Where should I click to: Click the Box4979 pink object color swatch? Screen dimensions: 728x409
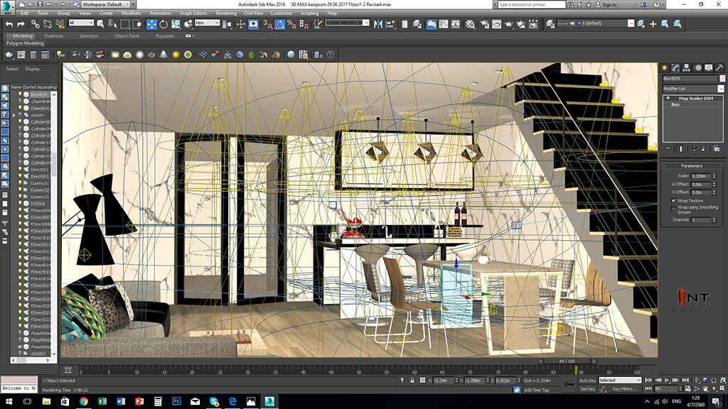coord(722,79)
